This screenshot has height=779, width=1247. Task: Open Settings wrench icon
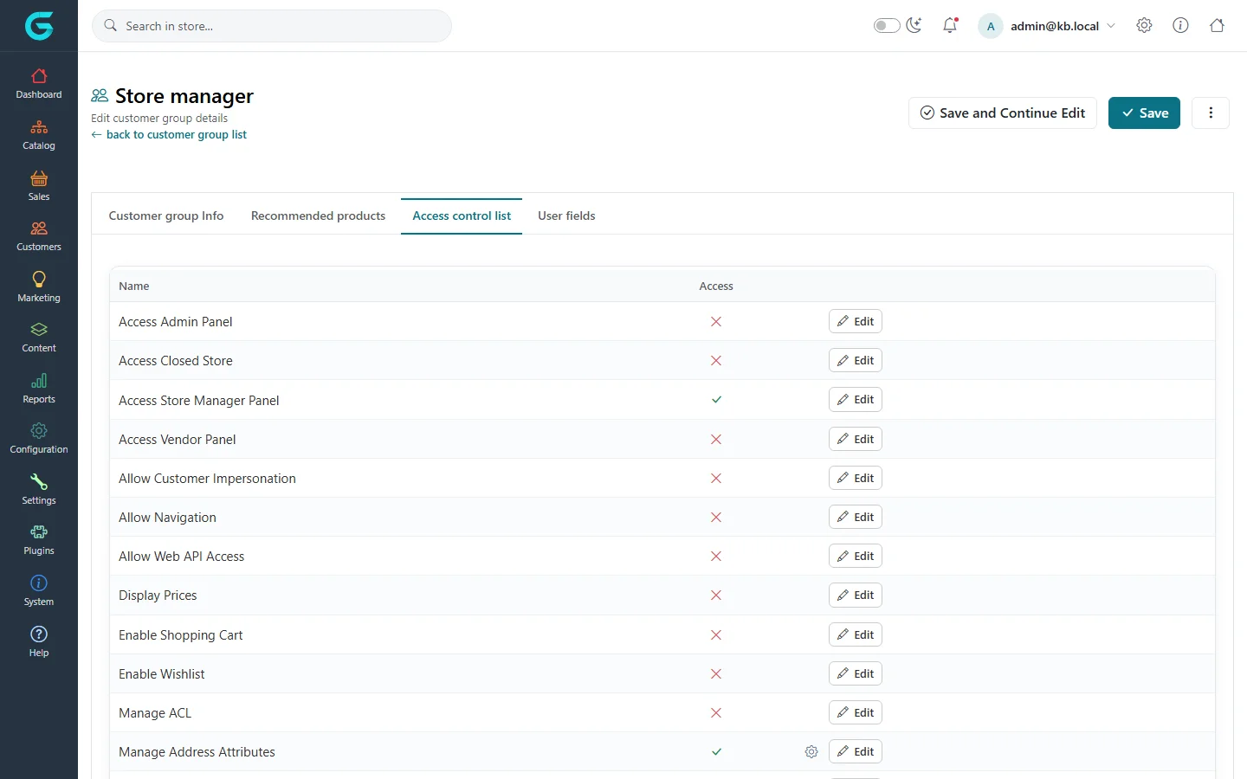(x=39, y=482)
